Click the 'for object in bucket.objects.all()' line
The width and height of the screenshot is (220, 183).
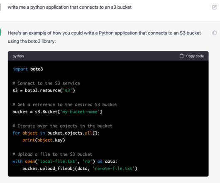[x=56, y=133]
